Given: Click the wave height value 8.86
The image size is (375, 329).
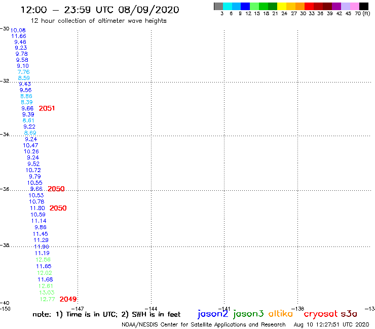Looking at the screenshot, I should point(26,96).
